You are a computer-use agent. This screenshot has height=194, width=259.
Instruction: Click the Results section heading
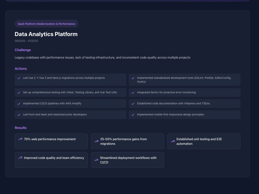pyautogui.click(x=21, y=128)
